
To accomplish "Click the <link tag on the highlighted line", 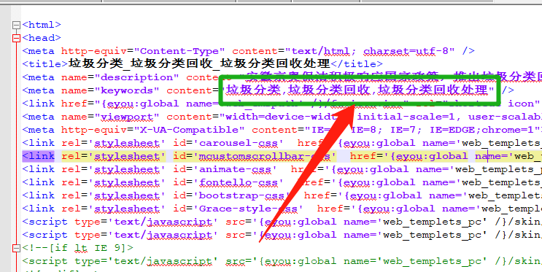I will pyautogui.click(x=39, y=156).
